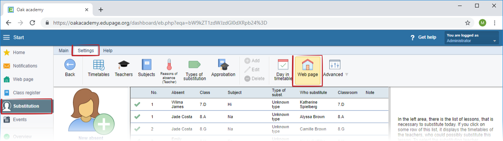Viewport: 503px width, 141px height.
Task: Open the Chrome three-dot menu
Action: 495,23
